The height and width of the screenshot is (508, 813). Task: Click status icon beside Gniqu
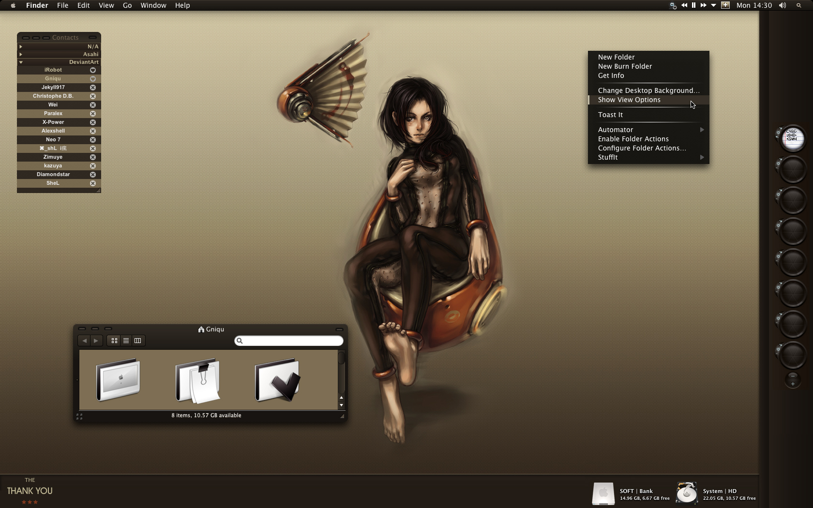93,79
